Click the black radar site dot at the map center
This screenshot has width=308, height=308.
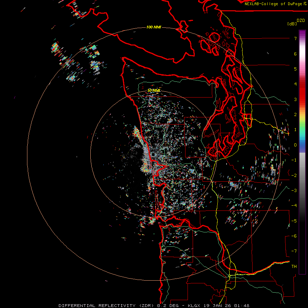coord(153,155)
